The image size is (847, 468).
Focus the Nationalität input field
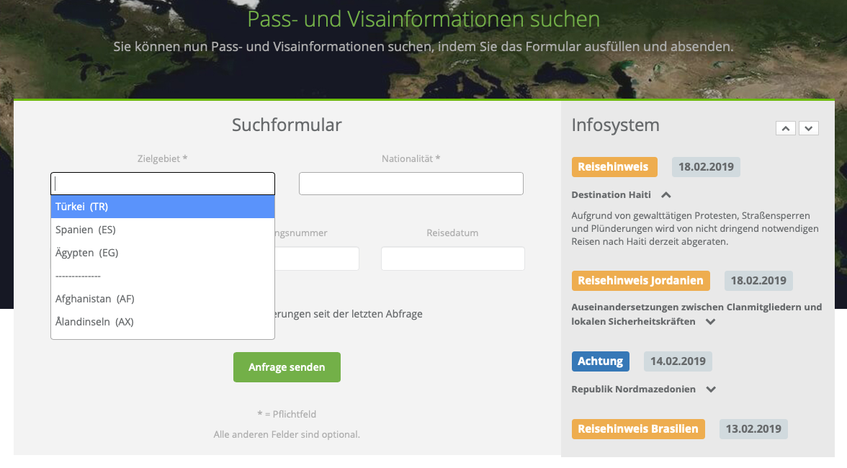411,184
